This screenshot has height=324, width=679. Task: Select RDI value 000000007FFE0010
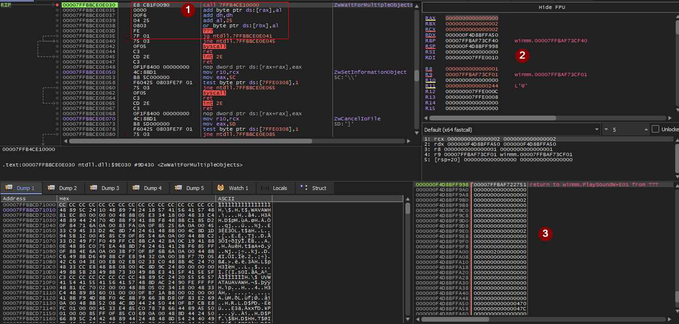pos(471,57)
